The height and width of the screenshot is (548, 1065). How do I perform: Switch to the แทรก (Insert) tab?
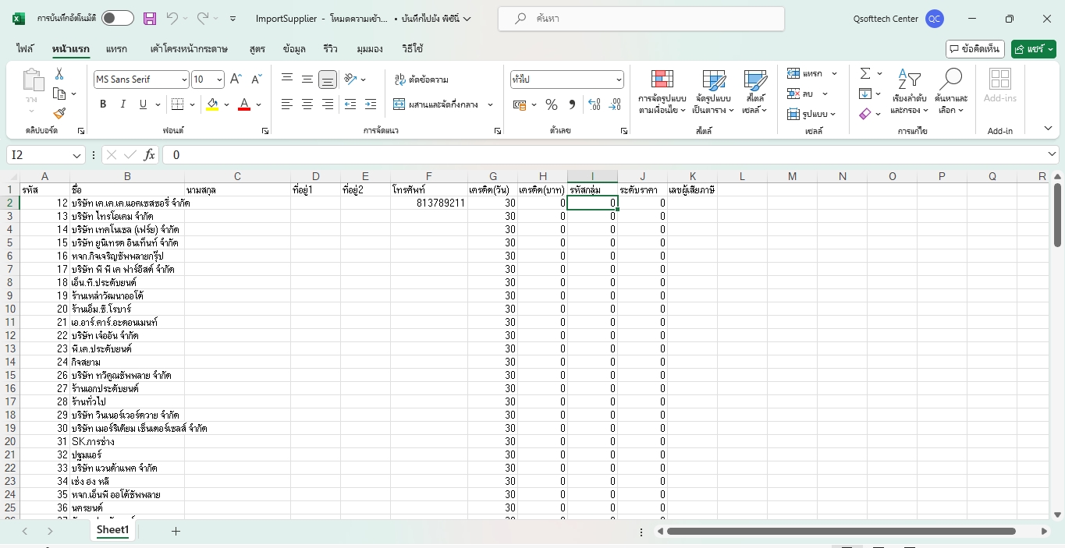[x=116, y=49]
